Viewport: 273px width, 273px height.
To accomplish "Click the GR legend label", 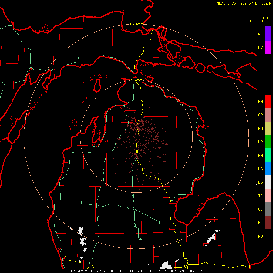I will coord(260,115).
